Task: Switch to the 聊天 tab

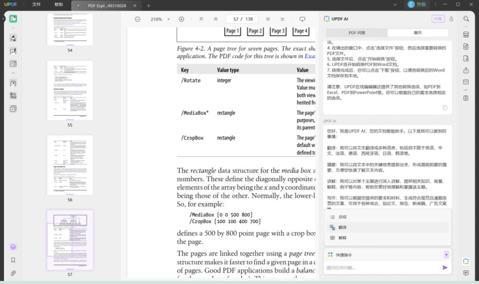Action: (418, 33)
